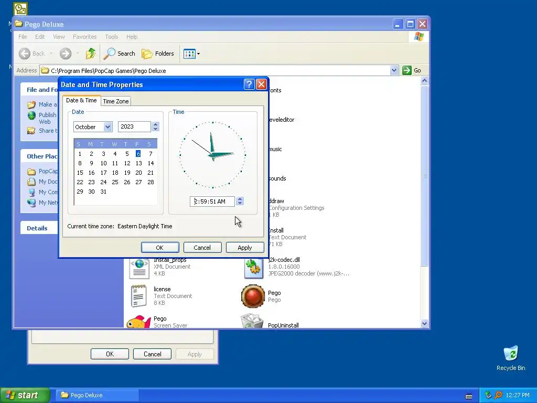The width and height of the screenshot is (537, 403).
Task: Click the year field showing 2023
Action: click(134, 127)
